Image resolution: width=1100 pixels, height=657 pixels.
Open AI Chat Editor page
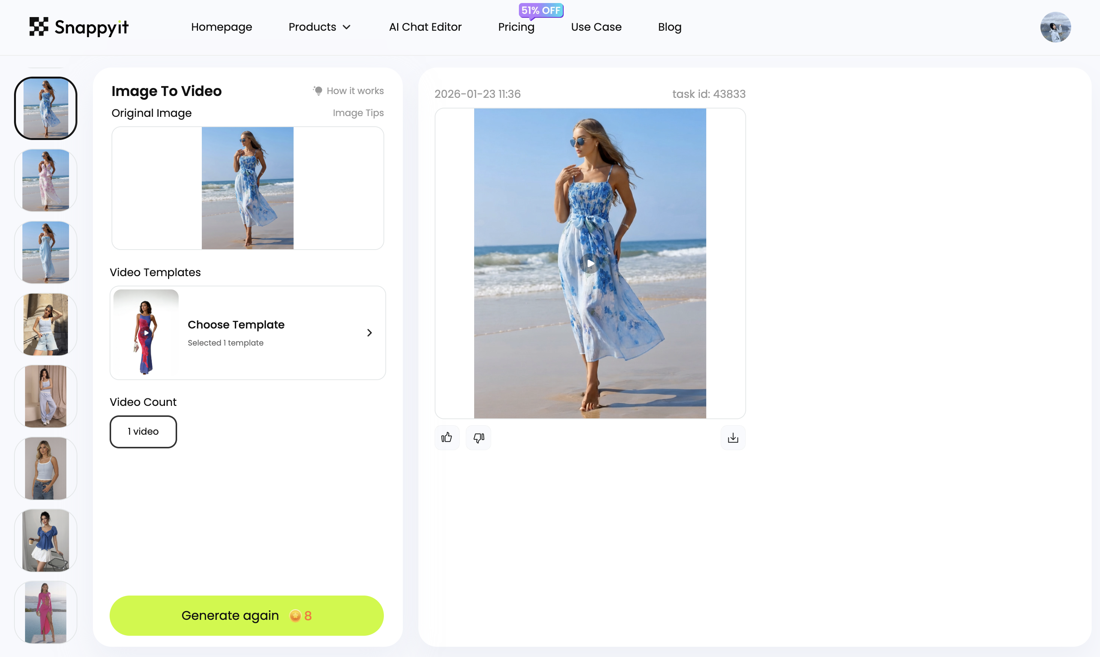[x=425, y=27]
